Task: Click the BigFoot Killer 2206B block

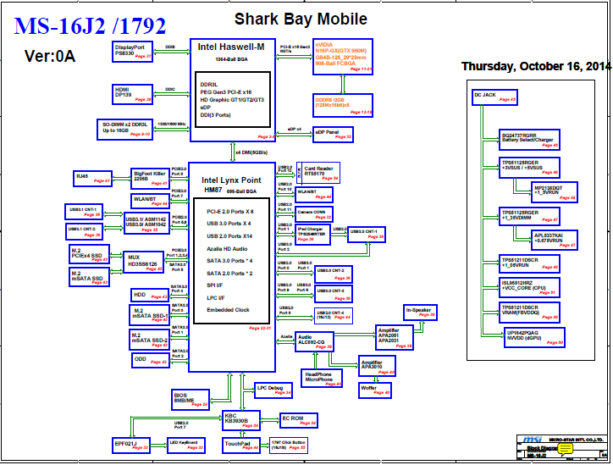Action: coord(150,176)
